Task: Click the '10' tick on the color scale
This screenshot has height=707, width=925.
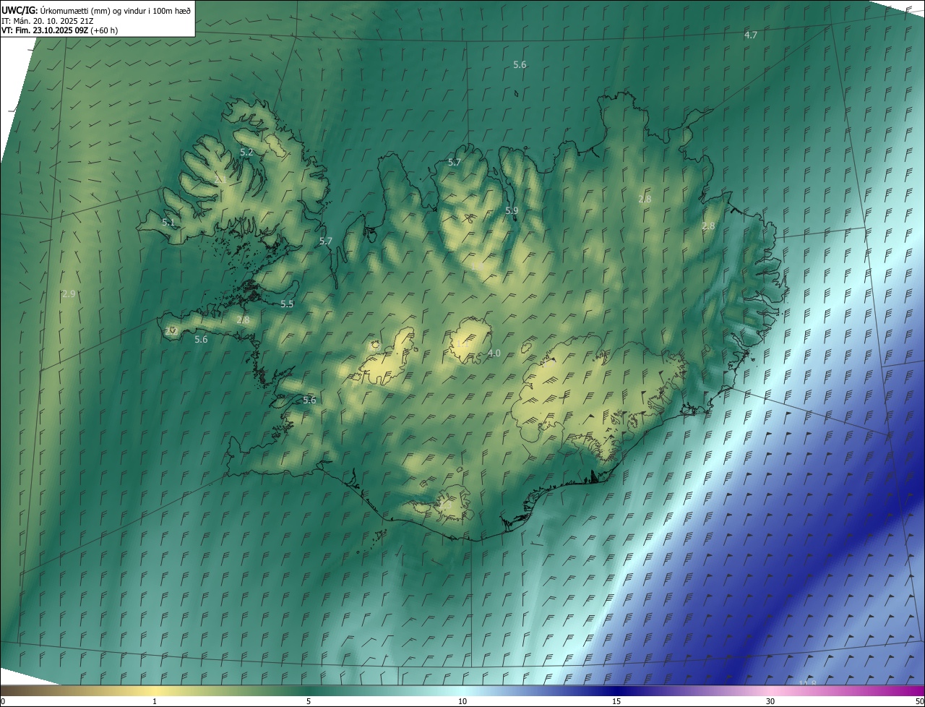Action: (462, 701)
